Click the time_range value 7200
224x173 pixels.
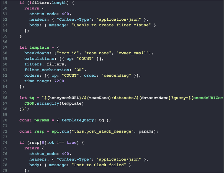click(x=59, y=81)
